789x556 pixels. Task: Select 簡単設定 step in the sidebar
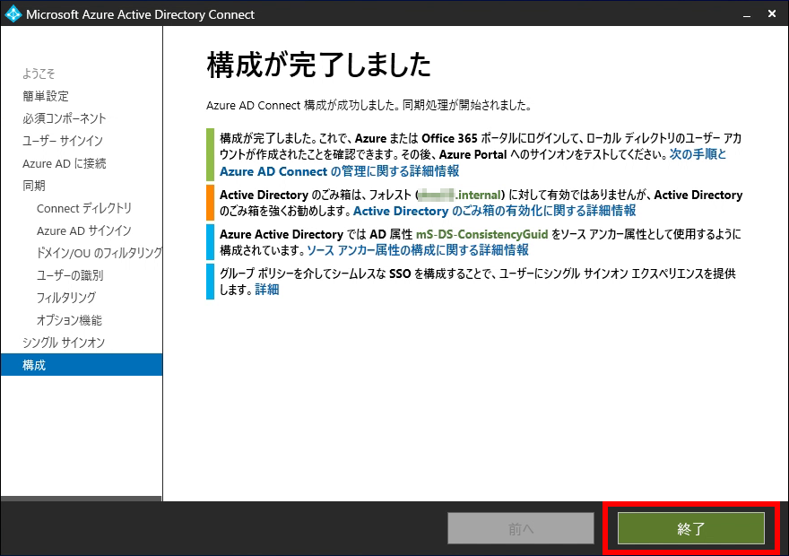click(x=46, y=96)
